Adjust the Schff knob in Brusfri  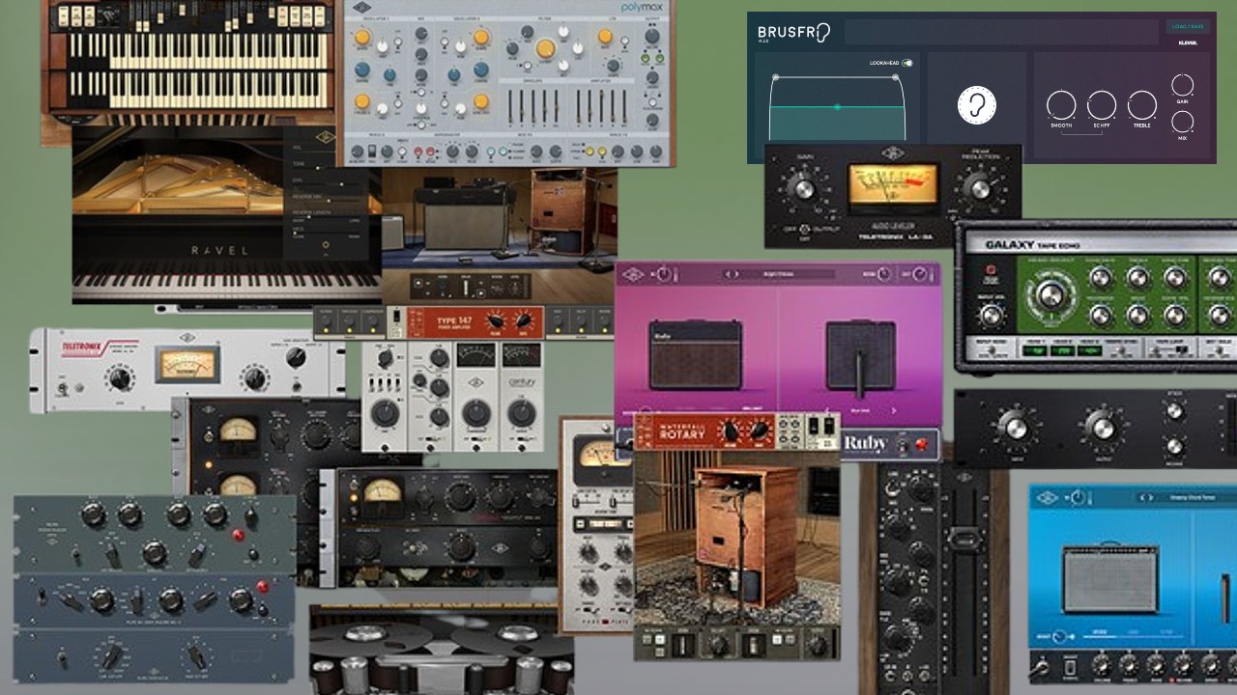[x=1102, y=105]
